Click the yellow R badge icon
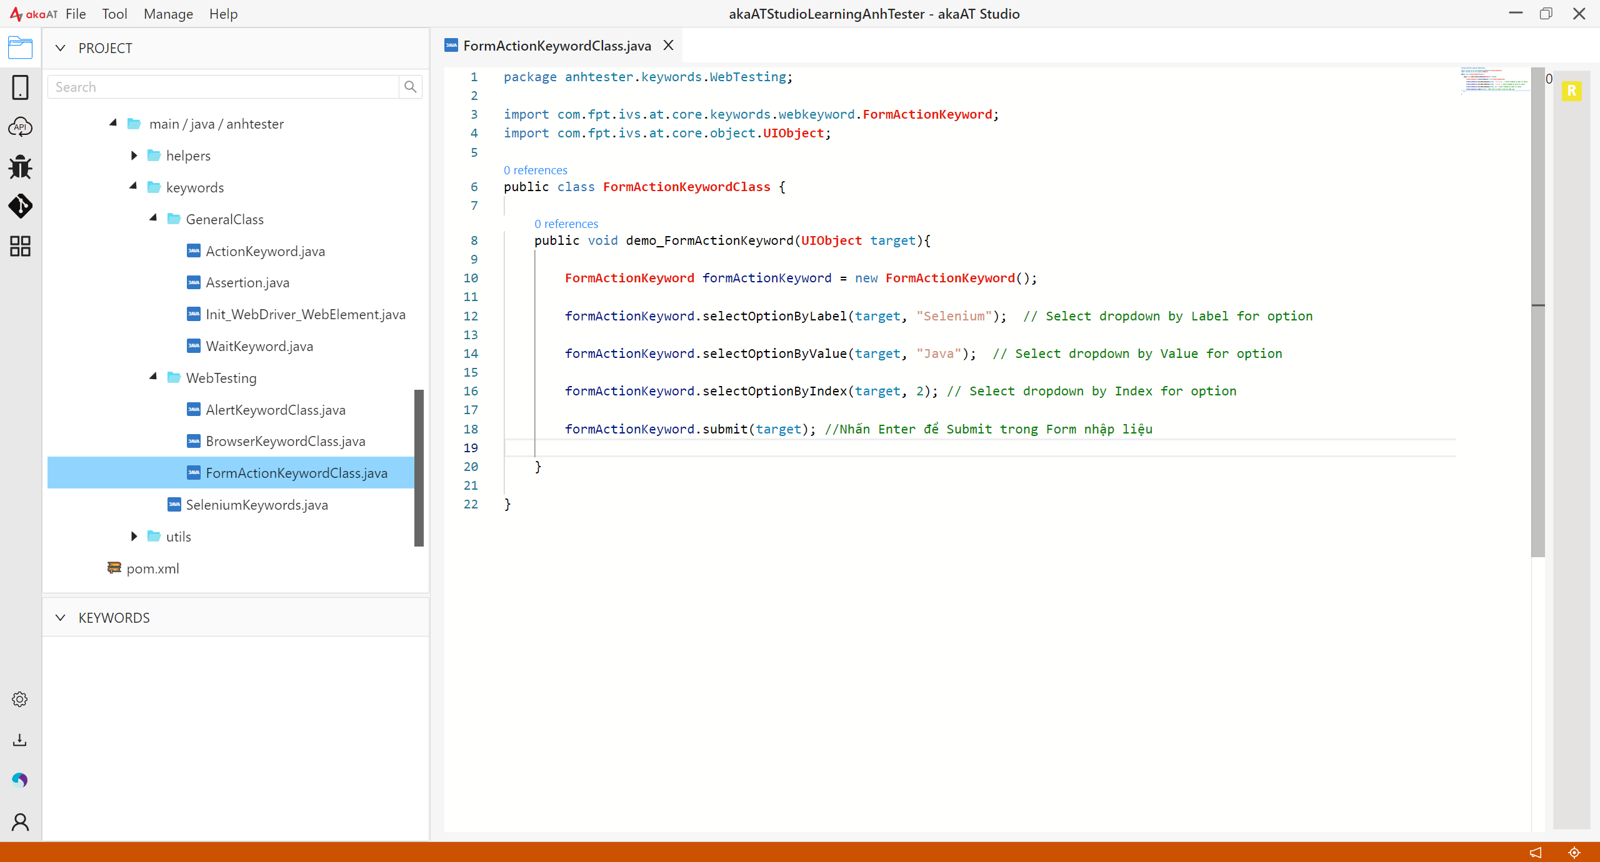The height and width of the screenshot is (862, 1600). point(1571,91)
